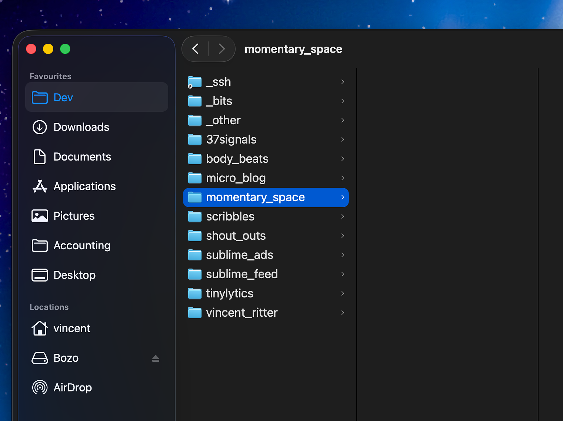Click the momentary_space window title
Image resolution: width=563 pixels, height=421 pixels.
coord(293,49)
